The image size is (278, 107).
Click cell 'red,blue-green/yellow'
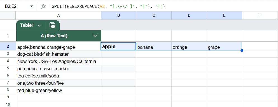pos(59,90)
